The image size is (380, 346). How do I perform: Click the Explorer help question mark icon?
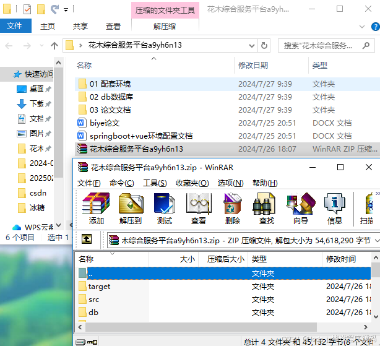pos(376,27)
